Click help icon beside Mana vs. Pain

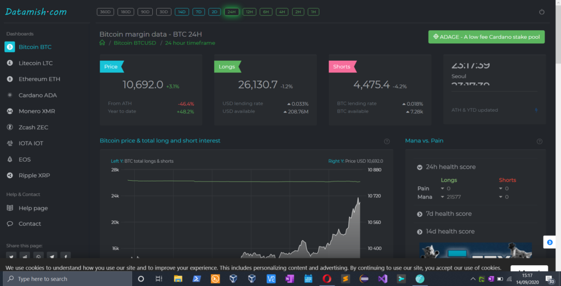540,141
